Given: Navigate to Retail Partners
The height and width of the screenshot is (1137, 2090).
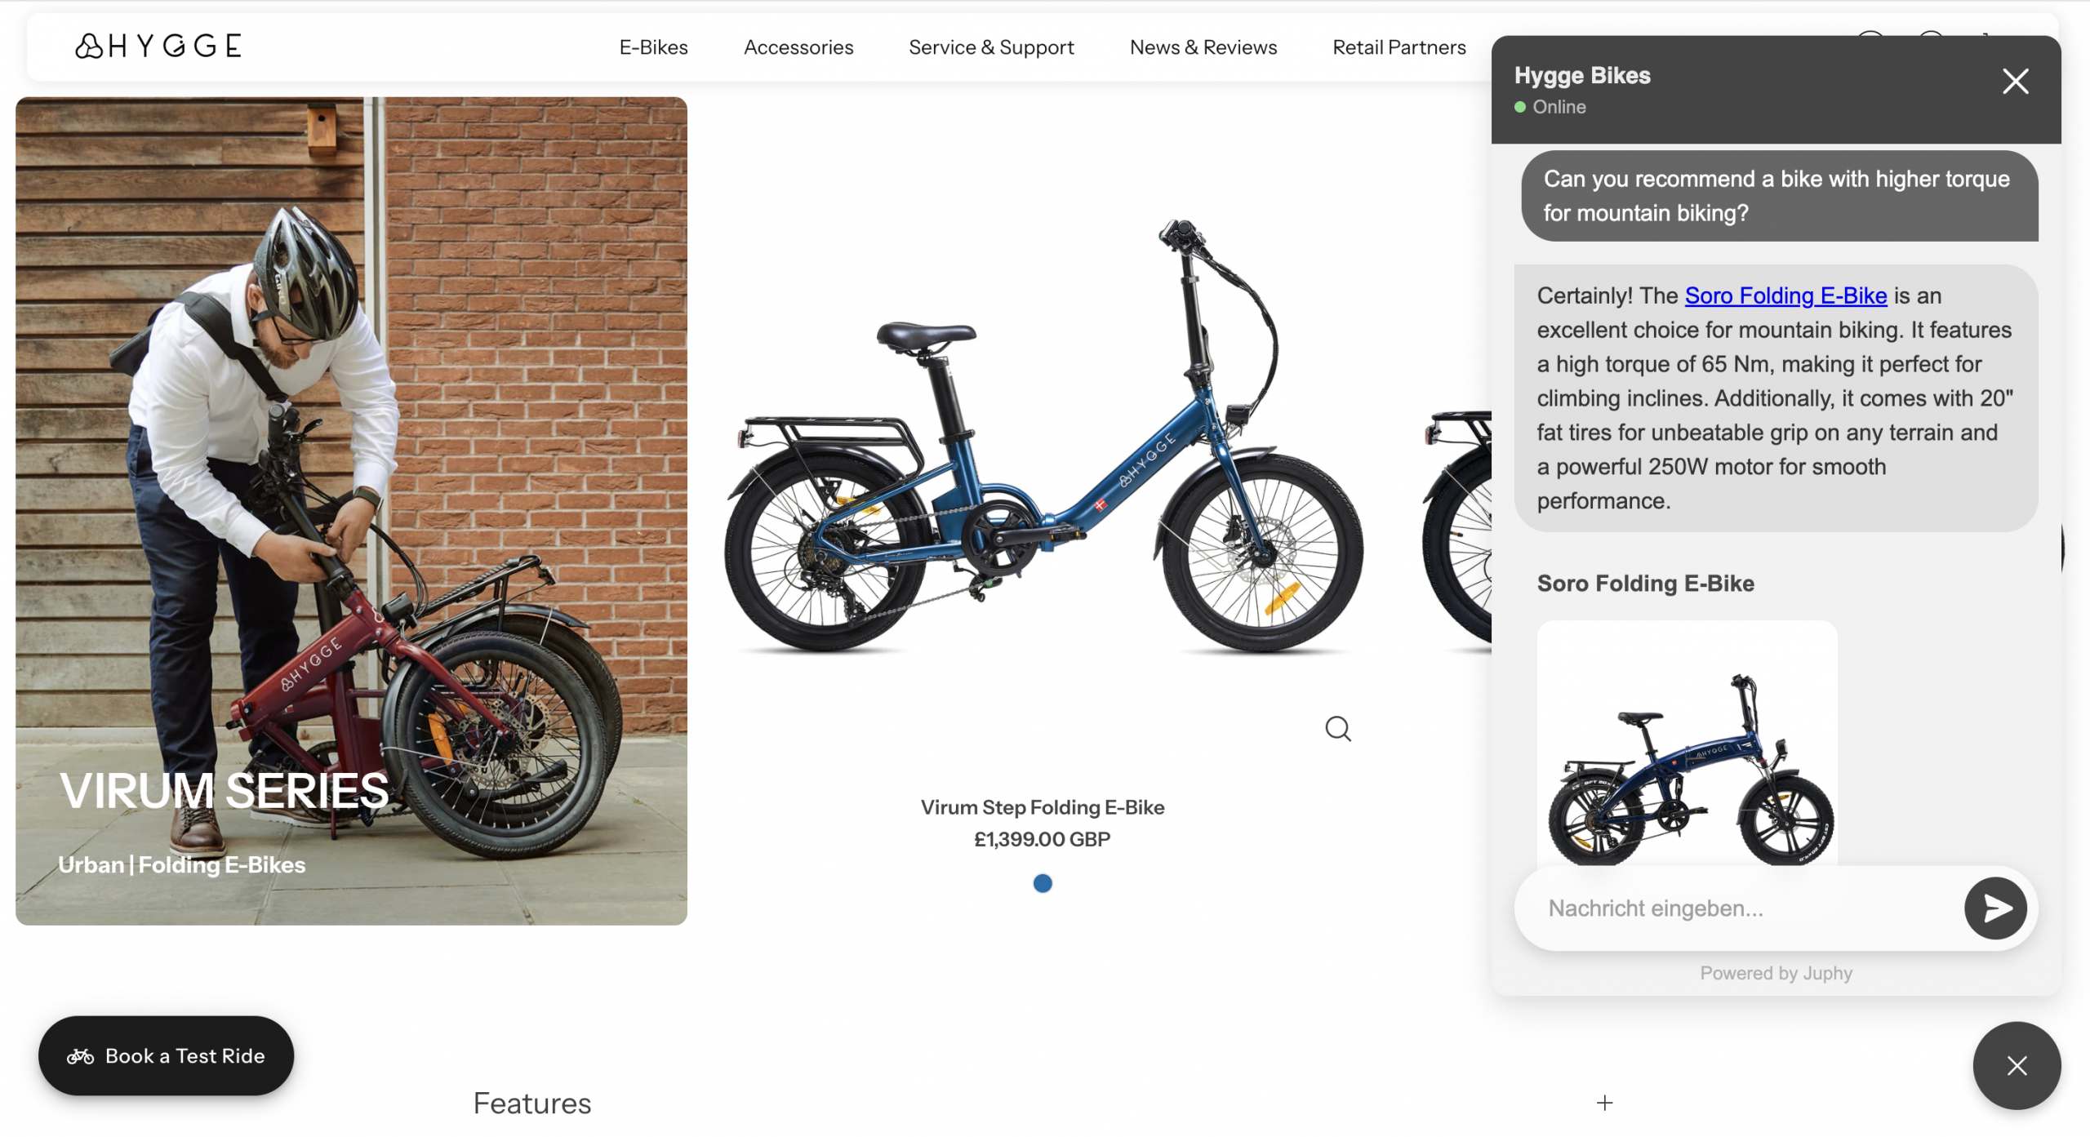Looking at the screenshot, I should (x=1399, y=47).
